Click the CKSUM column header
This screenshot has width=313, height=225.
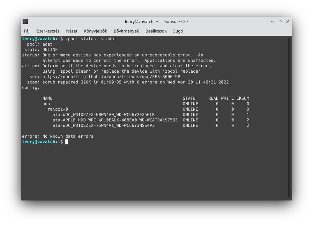(243, 98)
